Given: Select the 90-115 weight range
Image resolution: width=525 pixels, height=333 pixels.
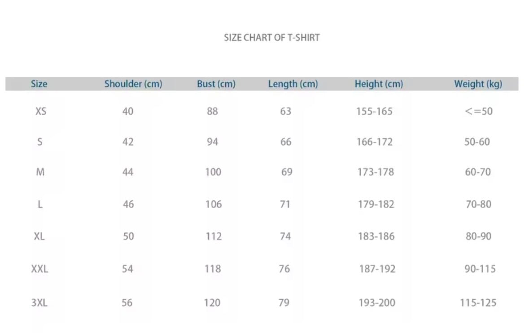Looking at the screenshot, I should (480, 269).
